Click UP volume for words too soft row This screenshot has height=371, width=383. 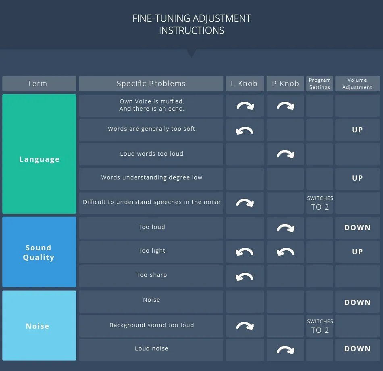[x=357, y=130]
